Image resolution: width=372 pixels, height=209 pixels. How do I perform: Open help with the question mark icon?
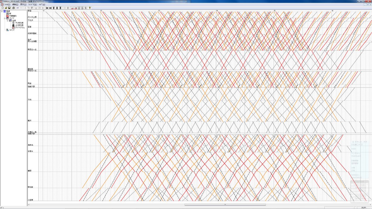(90, 8)
